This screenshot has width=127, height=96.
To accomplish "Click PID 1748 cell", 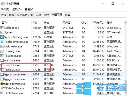I will 36,46.
